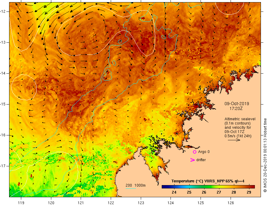The width and height of the screenshot is (267, 206).
Task: Click the latitude axis label -16
Action: [3, 135]
